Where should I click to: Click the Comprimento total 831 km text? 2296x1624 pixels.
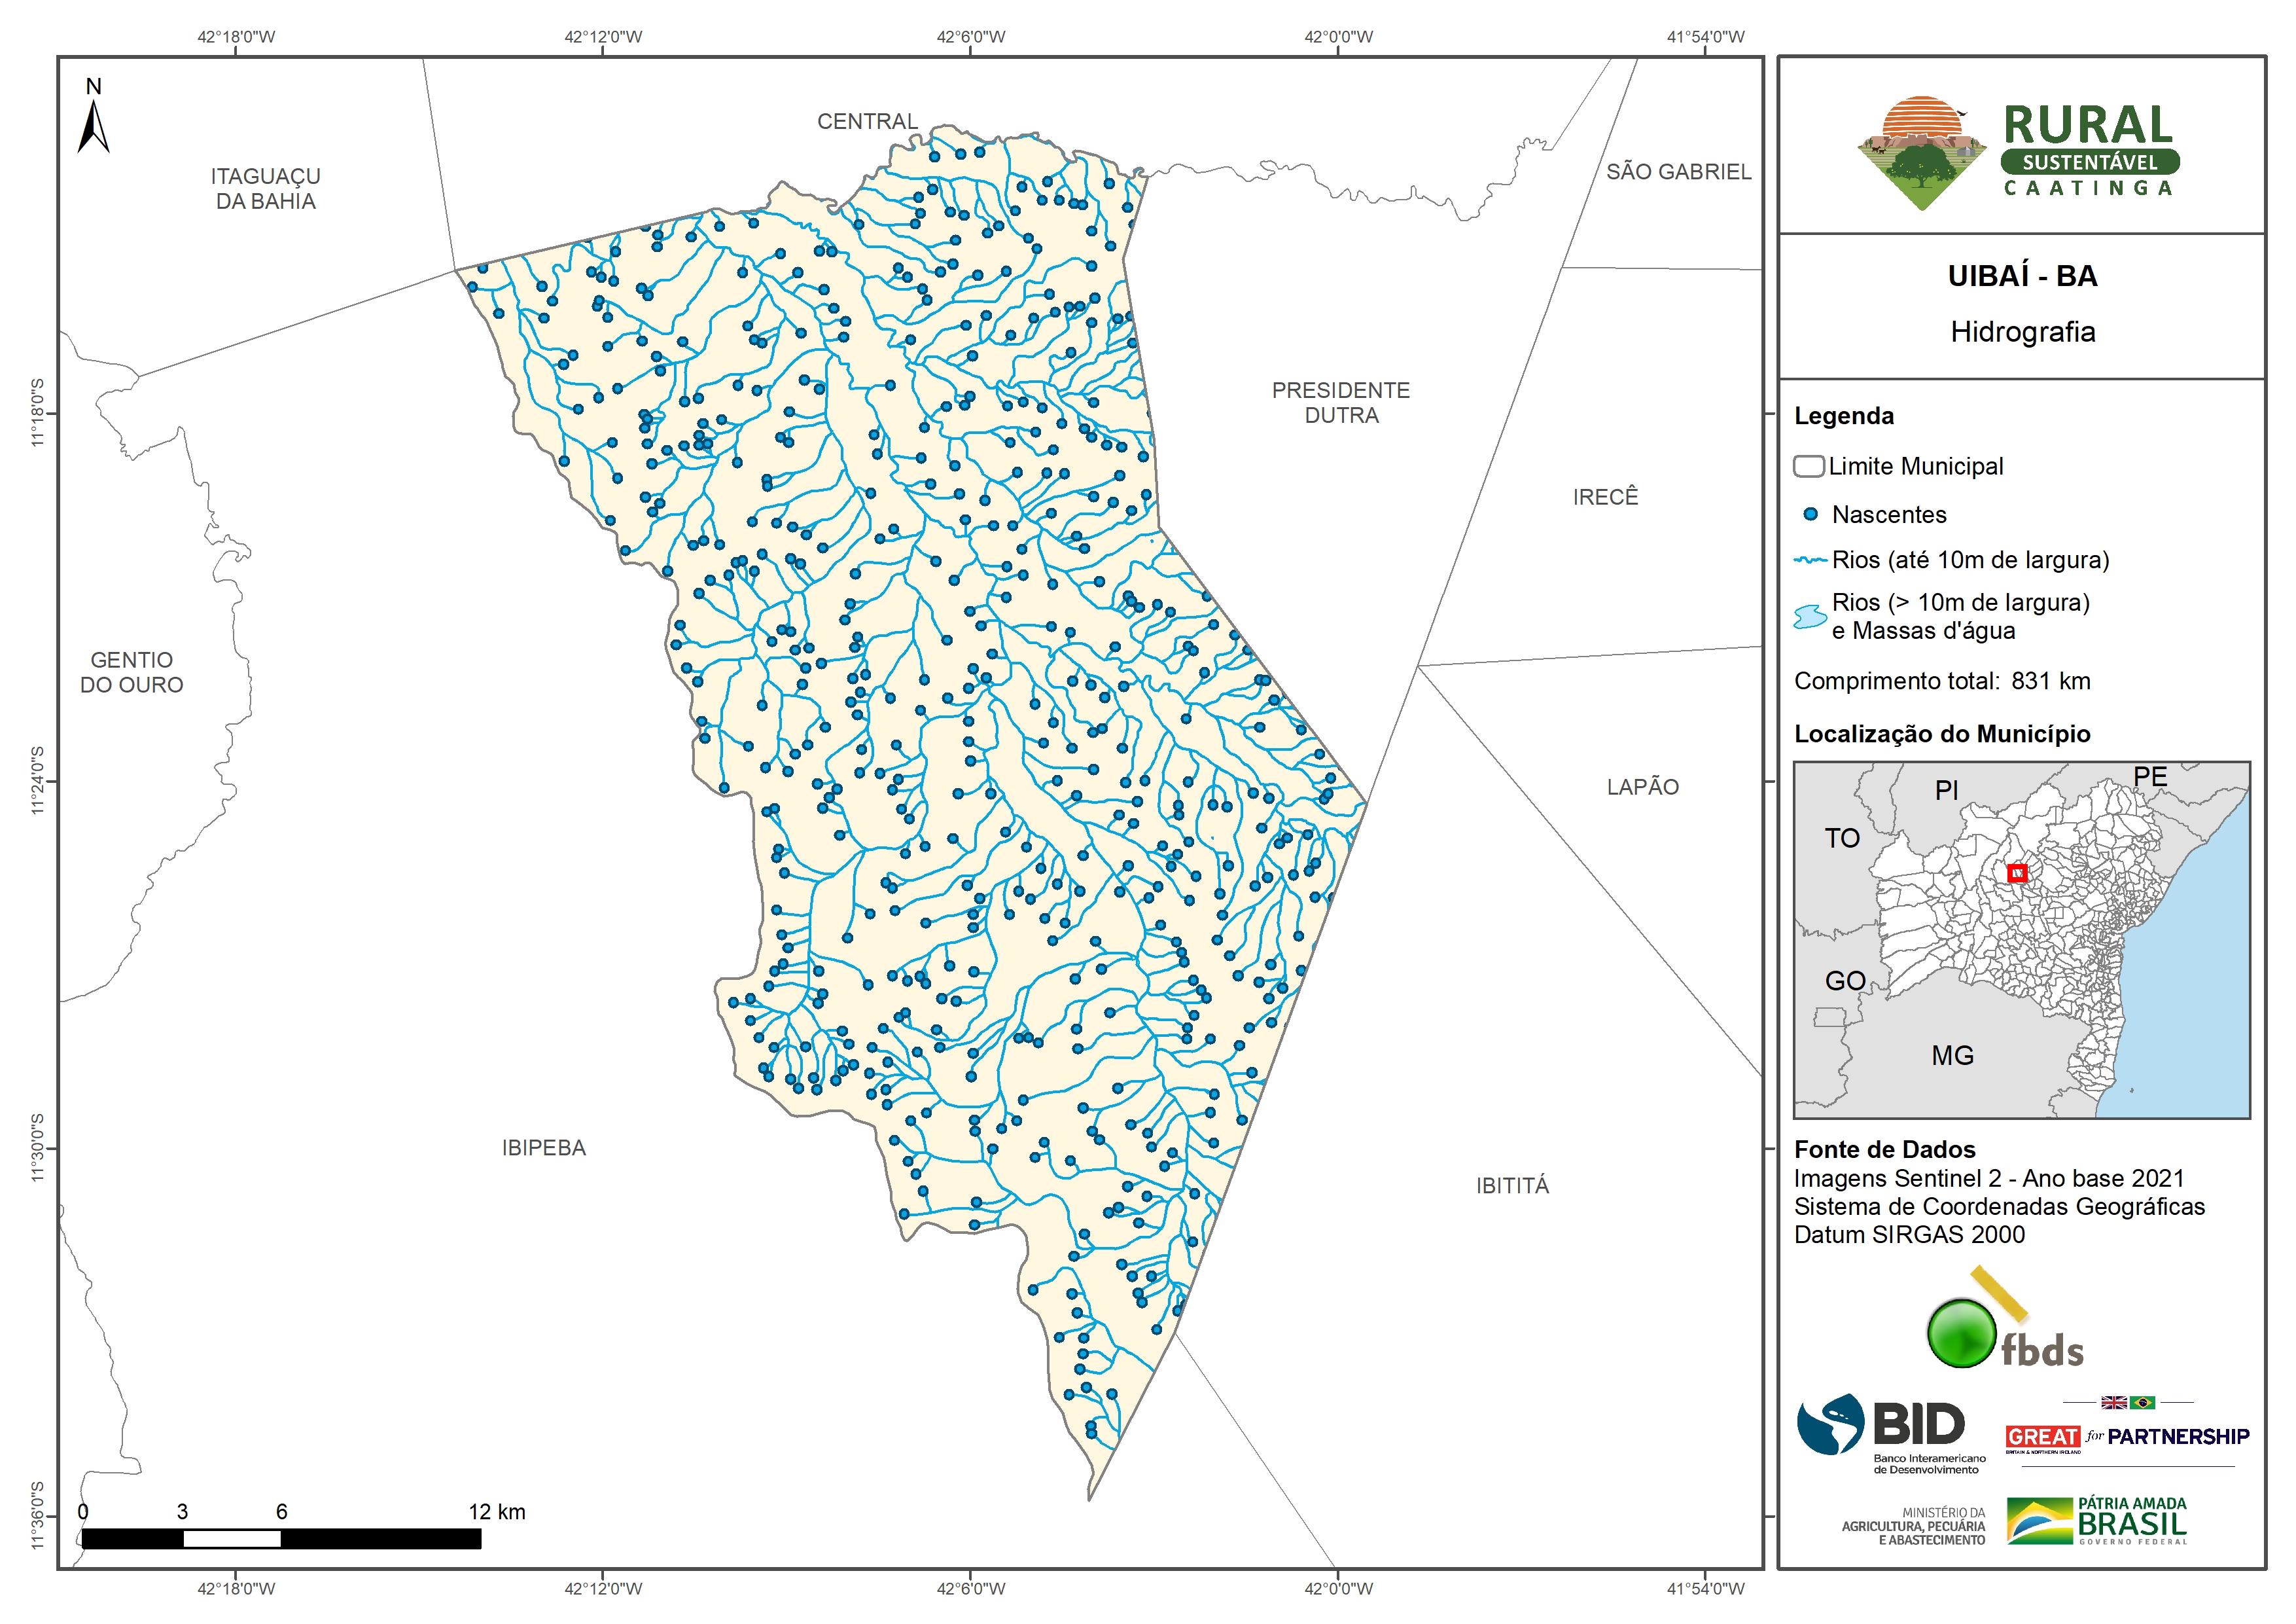tap(1941, 681)
